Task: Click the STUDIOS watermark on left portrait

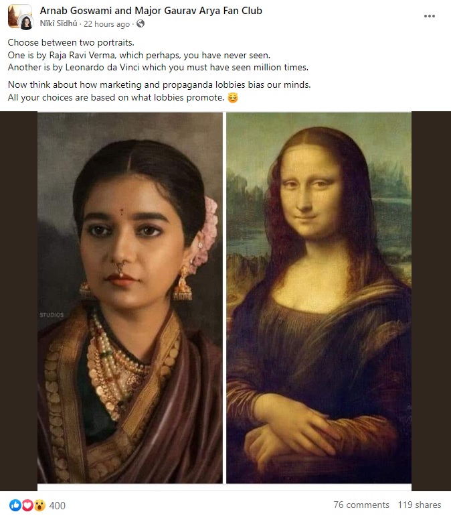Action: point(52,315)
